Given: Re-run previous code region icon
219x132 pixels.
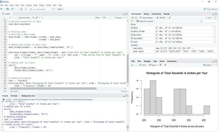Looking at the screenshot, I should [104, 18].
